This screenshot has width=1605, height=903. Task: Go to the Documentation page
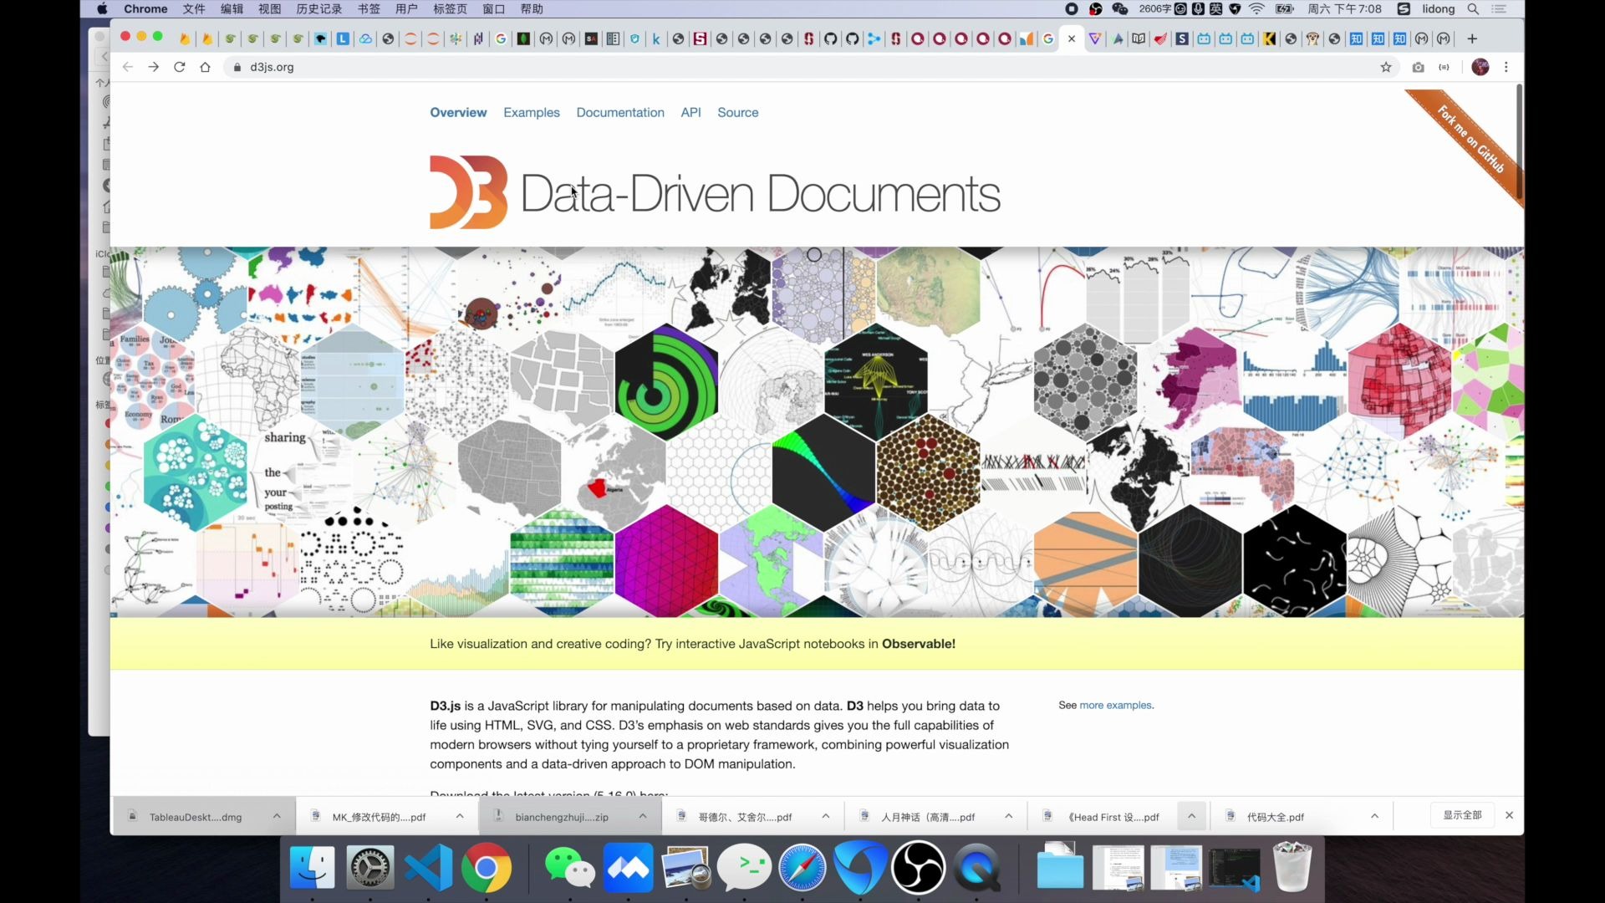coord(619,112)
